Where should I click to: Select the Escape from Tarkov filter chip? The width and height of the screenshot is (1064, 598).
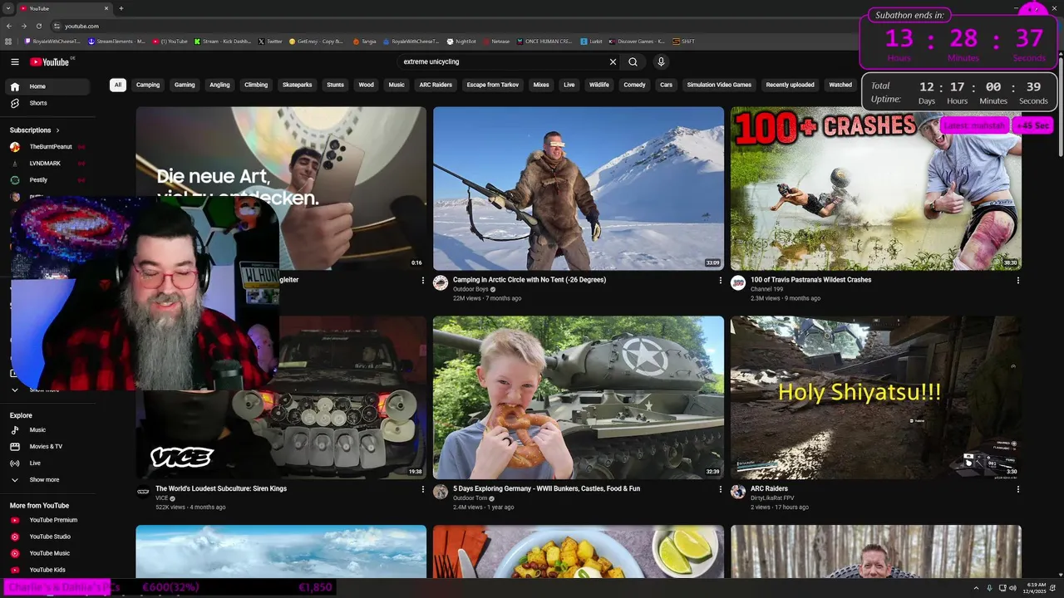tap(493, 85)
